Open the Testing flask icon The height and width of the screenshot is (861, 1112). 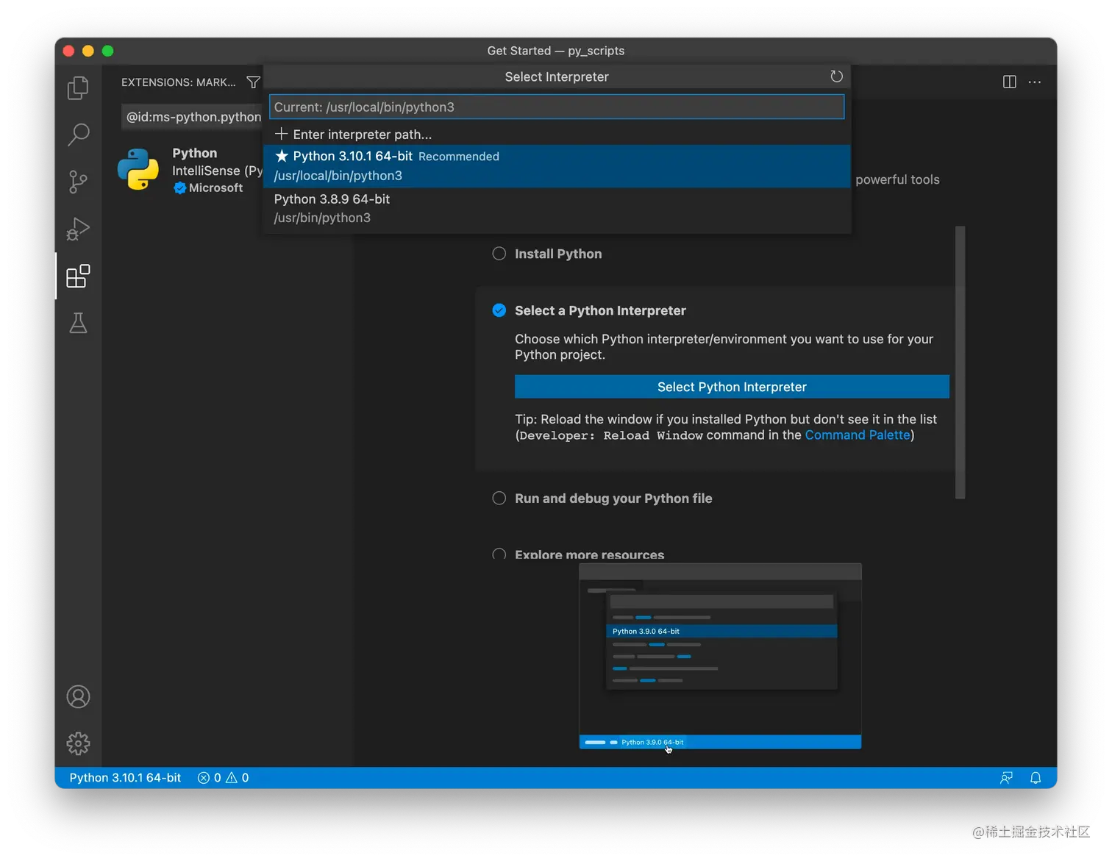coord(78,323)
